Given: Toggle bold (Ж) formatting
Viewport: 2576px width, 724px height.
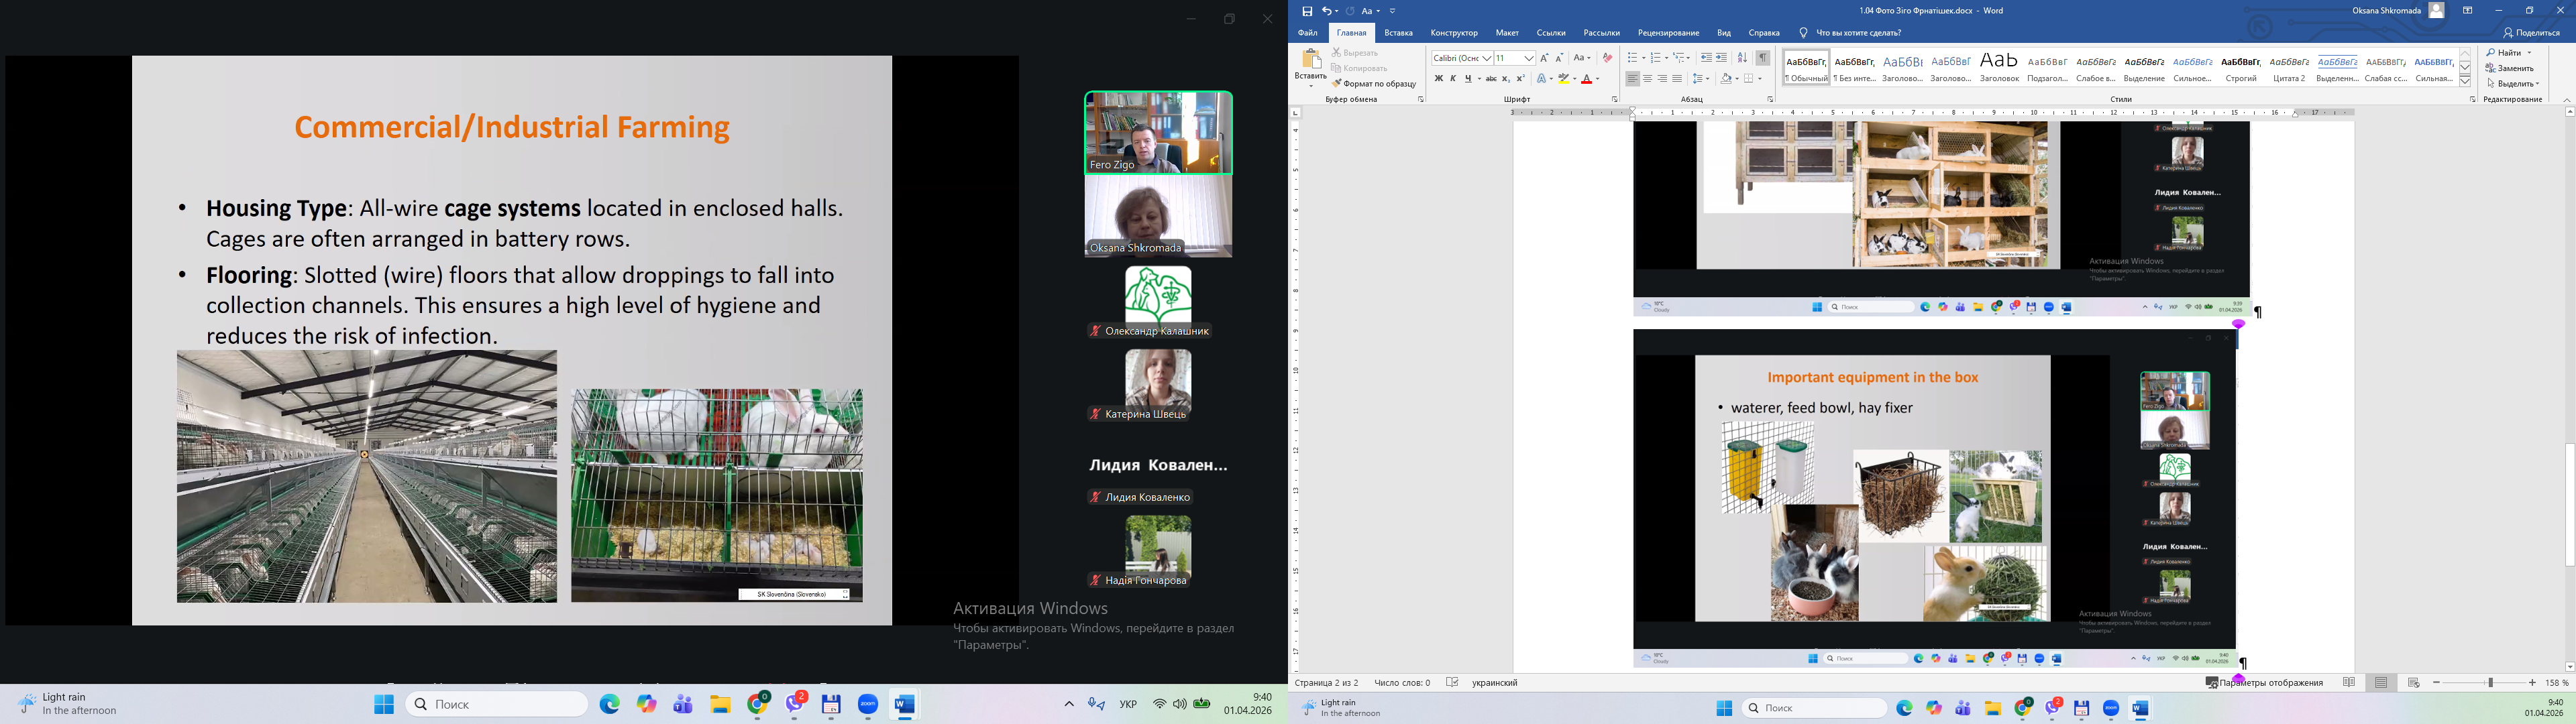Looking at the screenshot, I should click(1438, 79).
